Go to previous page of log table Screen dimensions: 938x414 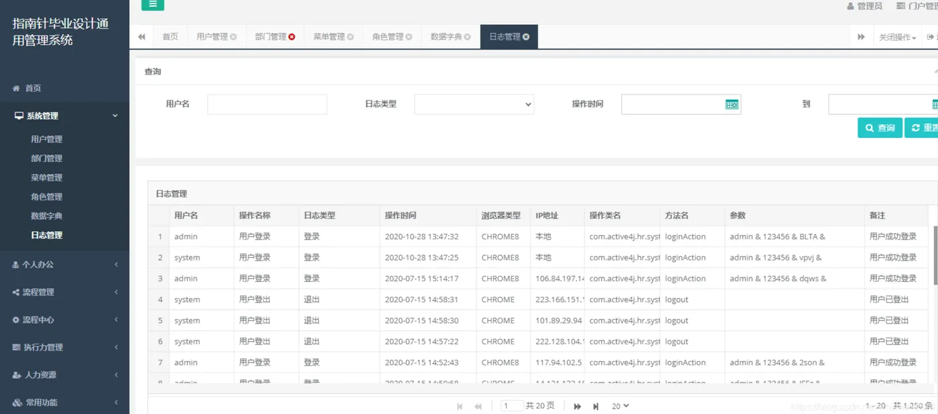pyautogui.click(x=478, y=407)
